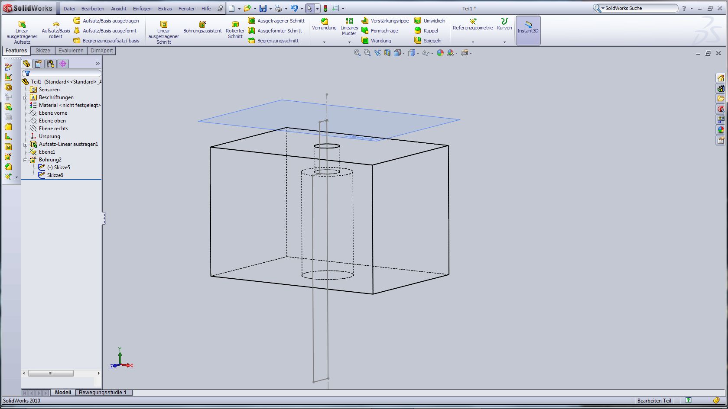Image resolution: width=728 pixels, height=409 pixels.
Task: Toggle the Instant3D button
Action: pos(528,30)
